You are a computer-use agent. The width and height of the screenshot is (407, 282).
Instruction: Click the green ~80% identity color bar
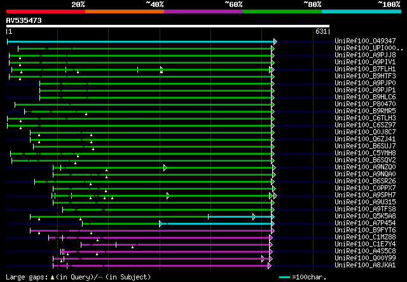coord(282,11)
